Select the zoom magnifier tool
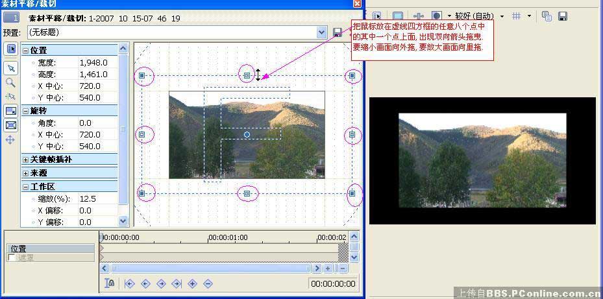The image size is (603, 299). (x=11, y=82)
